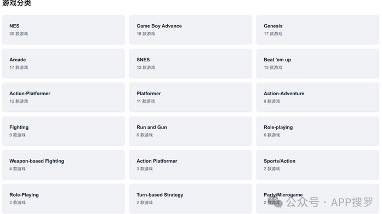
Task: Open the Weapon-based Fighting category
Action: pyautogui.click(x=64, y=165)
